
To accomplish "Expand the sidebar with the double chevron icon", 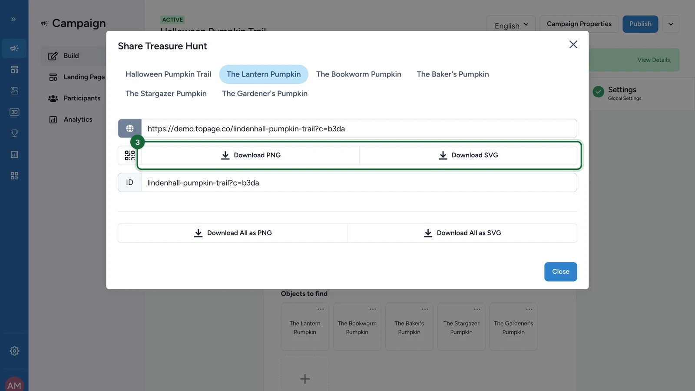I will point(13,19).
